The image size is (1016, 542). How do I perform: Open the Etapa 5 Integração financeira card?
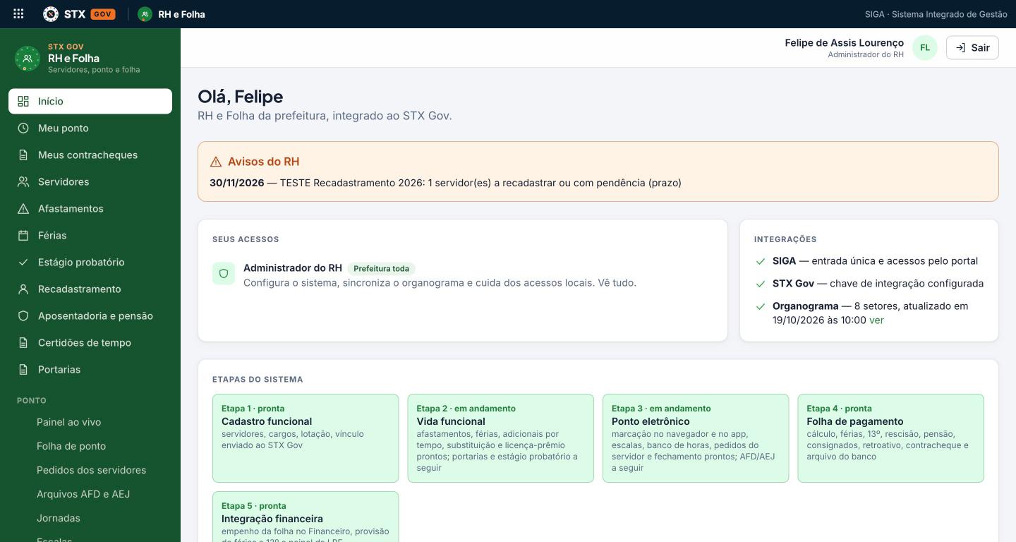pyautogui.click(x=306, y=517)
